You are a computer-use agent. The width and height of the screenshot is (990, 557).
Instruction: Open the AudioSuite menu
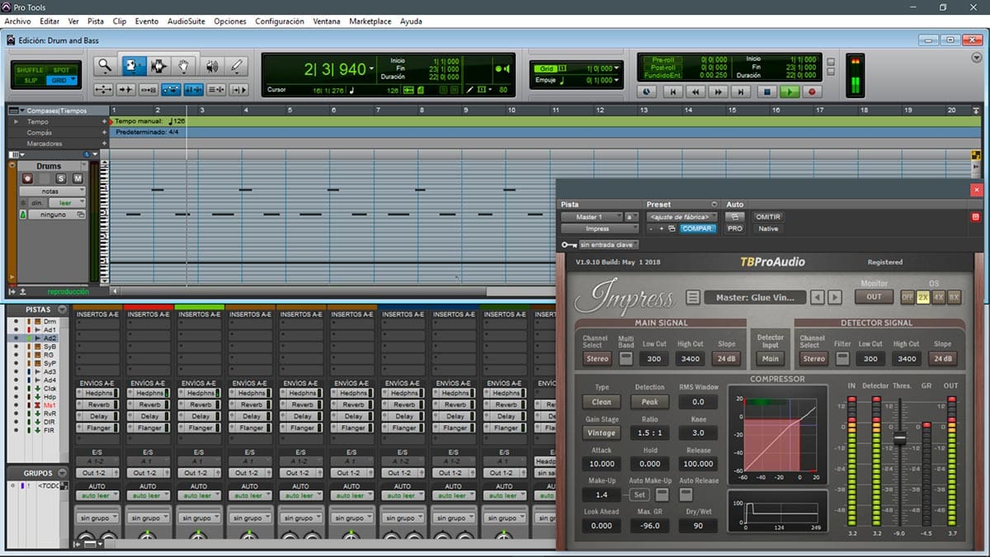pyautogui.click(x=186, y=21)
